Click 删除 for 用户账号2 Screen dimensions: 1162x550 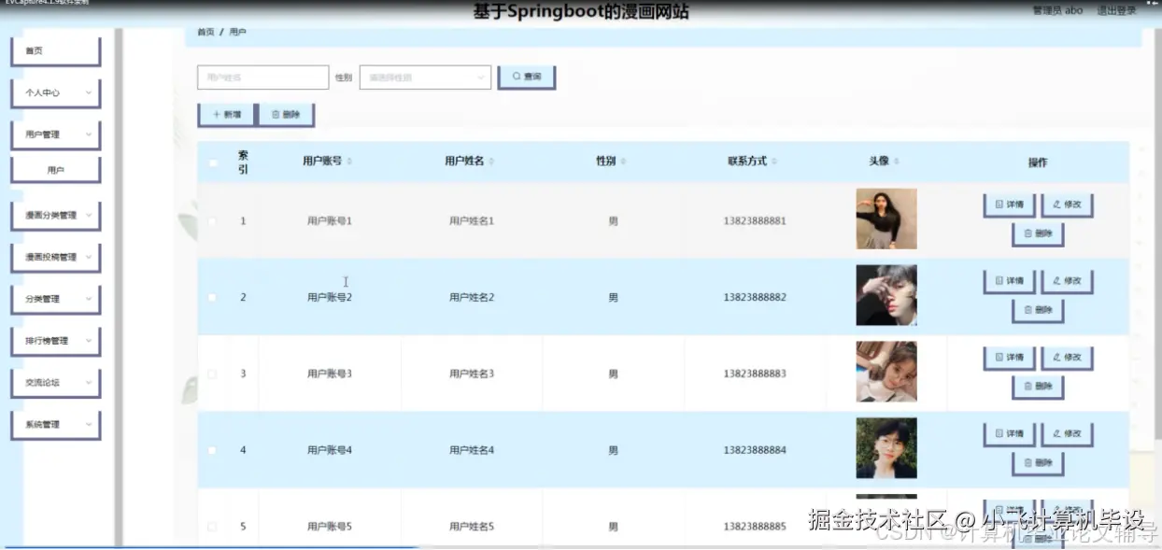(1038, 310)
